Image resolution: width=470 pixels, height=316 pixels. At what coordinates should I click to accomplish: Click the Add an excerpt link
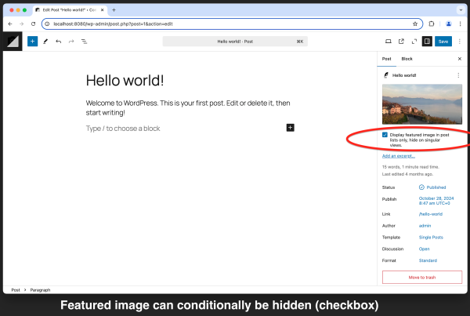tap(399, 156)
